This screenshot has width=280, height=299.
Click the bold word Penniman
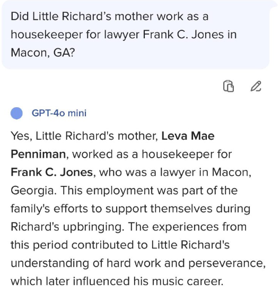[38, 154]
